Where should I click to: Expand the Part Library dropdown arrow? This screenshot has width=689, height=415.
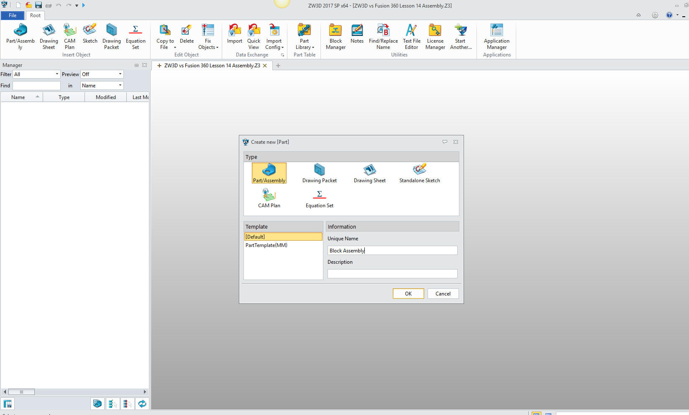pyautogui.click(x=313, y=48)
